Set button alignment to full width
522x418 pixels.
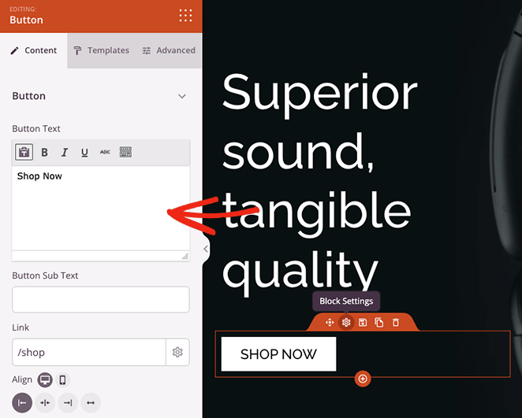point(91,403)
